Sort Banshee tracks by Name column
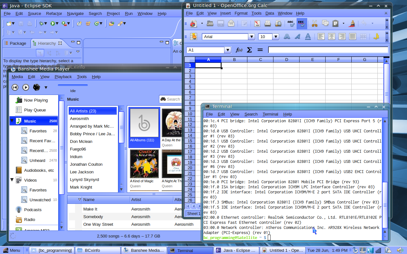 tap(106, 199)
